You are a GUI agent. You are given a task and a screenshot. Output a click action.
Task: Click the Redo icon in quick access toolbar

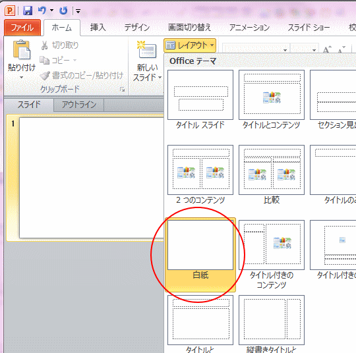[63, 11]
